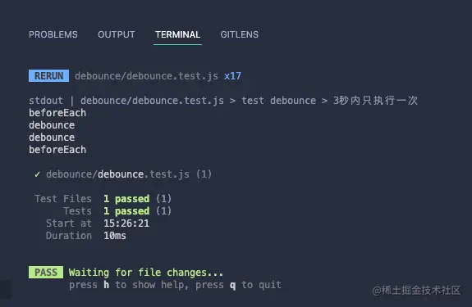Open the GITLENS tab
The height and width of the screenshot is (307, 472).
tap(240, 34)
